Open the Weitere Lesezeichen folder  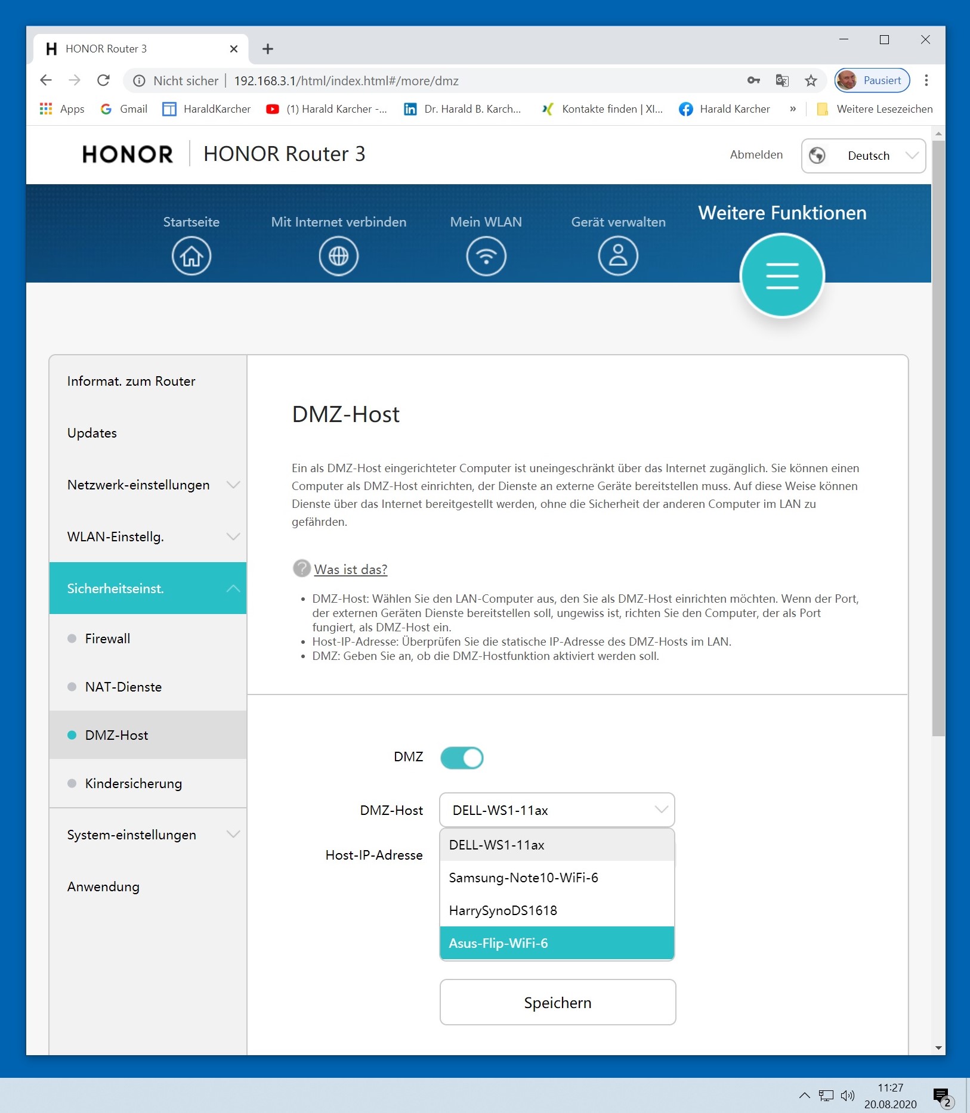pos(875,109)
